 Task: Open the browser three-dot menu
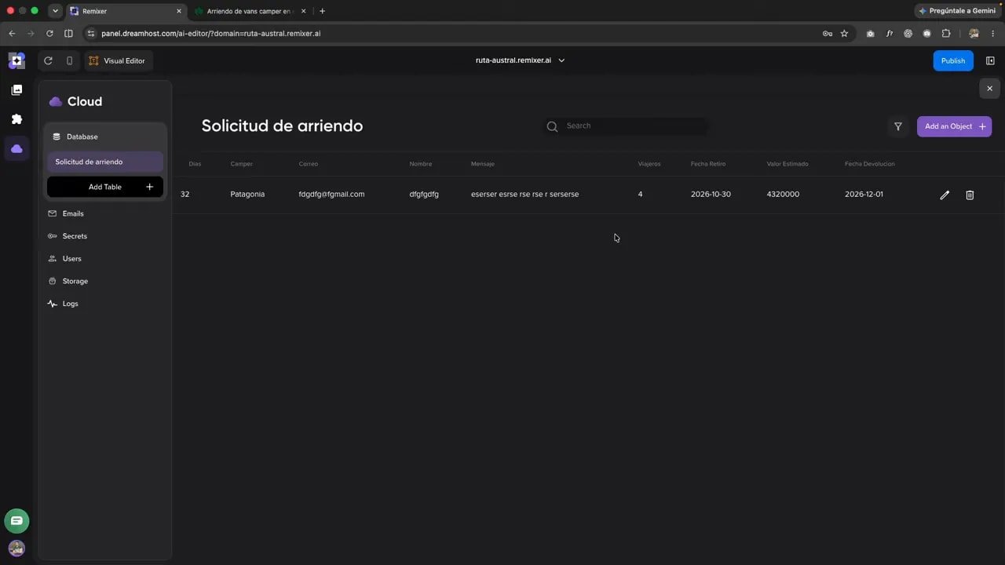tap(992, 34)
